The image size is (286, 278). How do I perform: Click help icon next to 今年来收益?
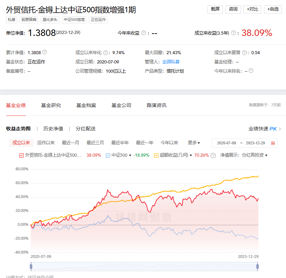(144, 33)
